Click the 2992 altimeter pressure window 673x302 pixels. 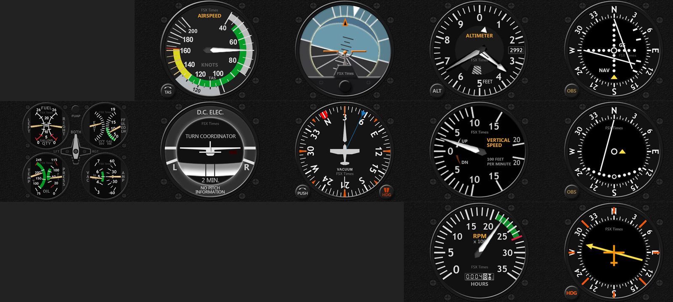(516, 50)
